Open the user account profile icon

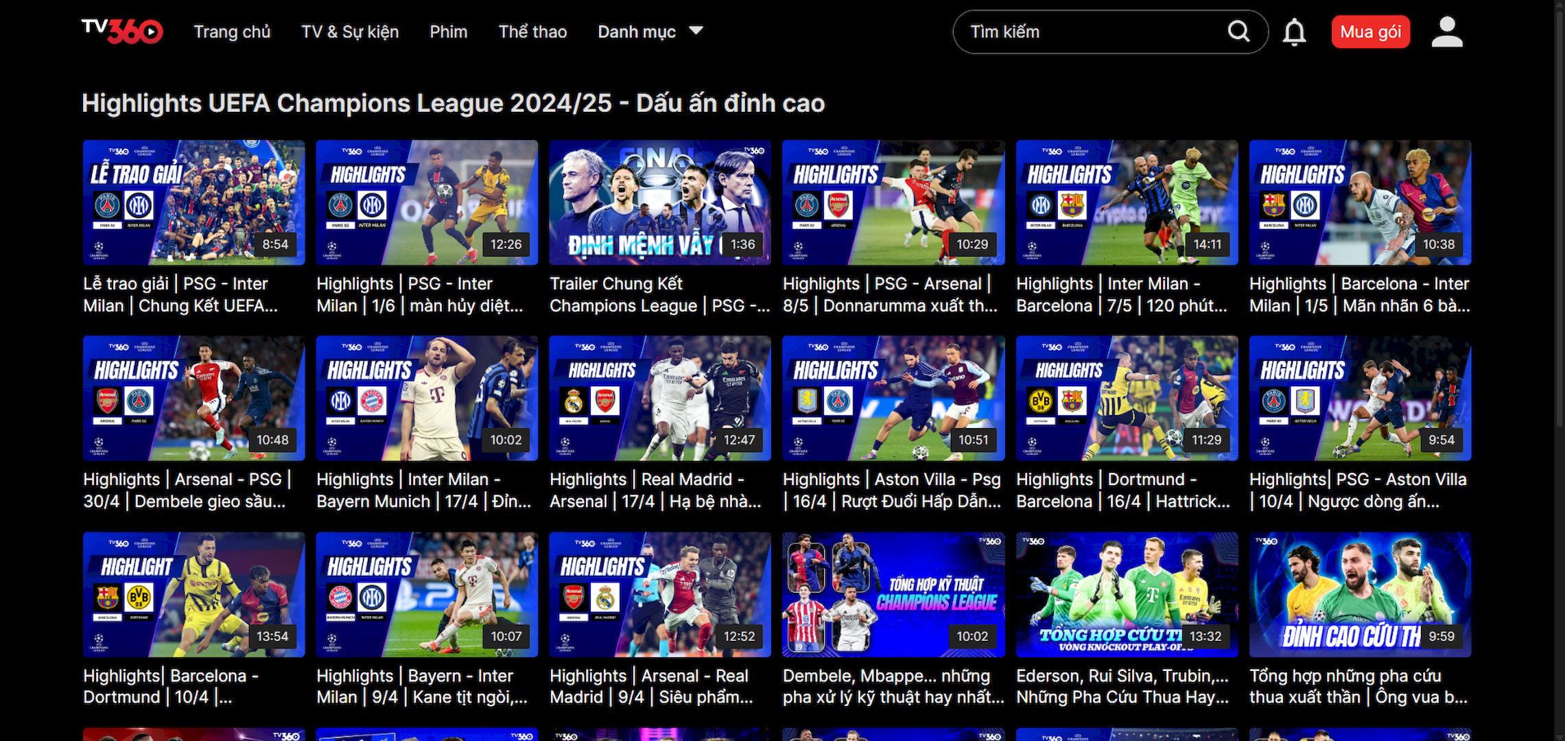tap(1447, 32)
